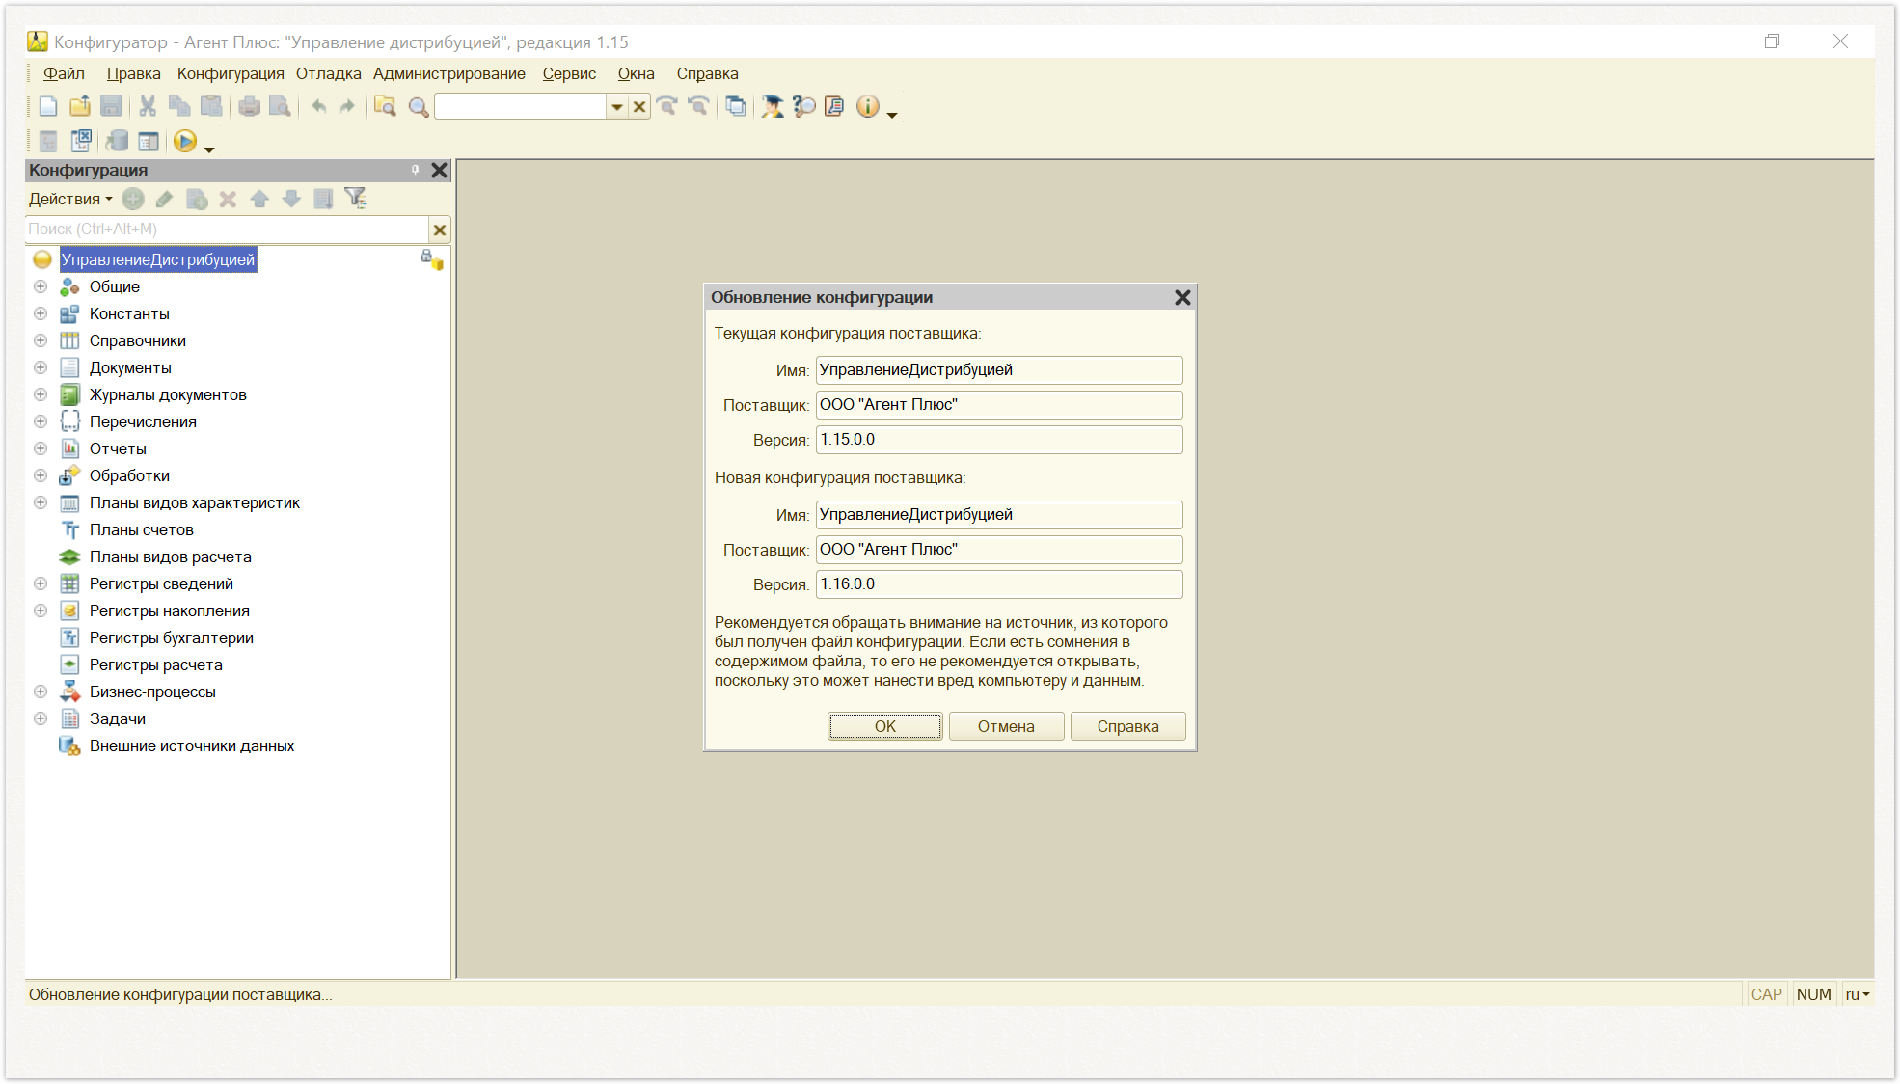Click the Add object plus icon
This screenshot has width=1900, height=1084.
click(133, 199)
